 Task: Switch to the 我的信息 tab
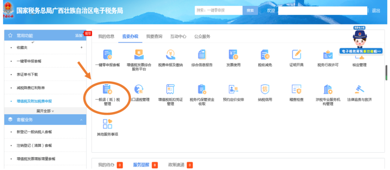106,36
